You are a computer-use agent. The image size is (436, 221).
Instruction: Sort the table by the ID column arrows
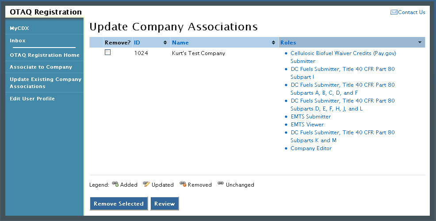(x=165, y=43)
